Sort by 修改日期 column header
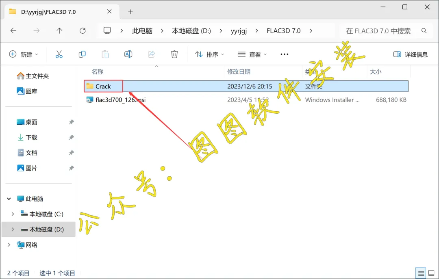The width and height of the screenshot is (439, 279). (239, 71)
